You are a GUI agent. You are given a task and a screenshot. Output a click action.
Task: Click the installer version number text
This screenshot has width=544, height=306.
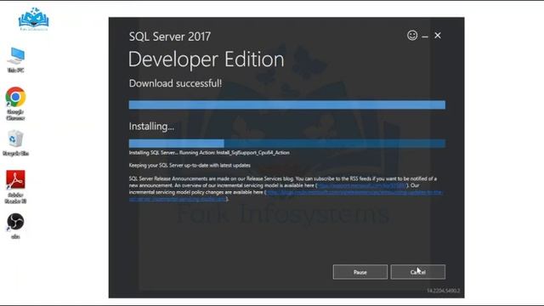click(x=443, y=291)
